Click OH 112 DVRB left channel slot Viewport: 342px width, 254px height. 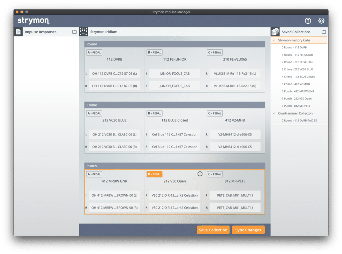(x=115, y=73)
